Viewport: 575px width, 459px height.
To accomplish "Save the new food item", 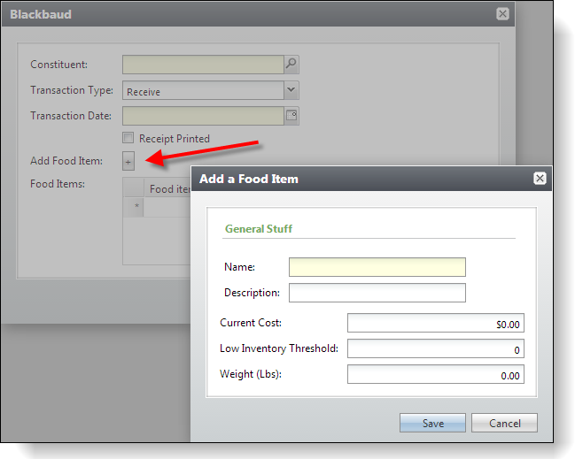I will click(x=432, y=423).
